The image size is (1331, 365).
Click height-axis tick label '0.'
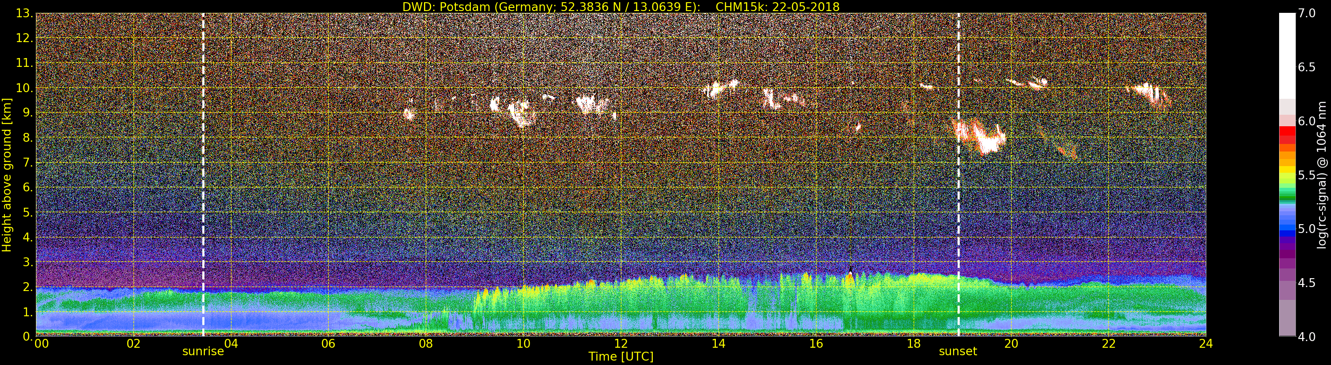[x=28, y=336]
